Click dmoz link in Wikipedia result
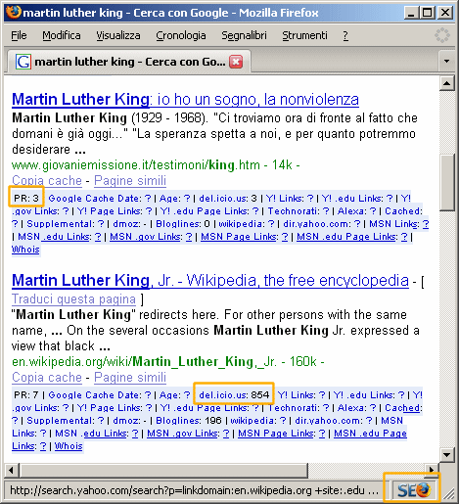The image size is (459, 504). coord(129,421)
